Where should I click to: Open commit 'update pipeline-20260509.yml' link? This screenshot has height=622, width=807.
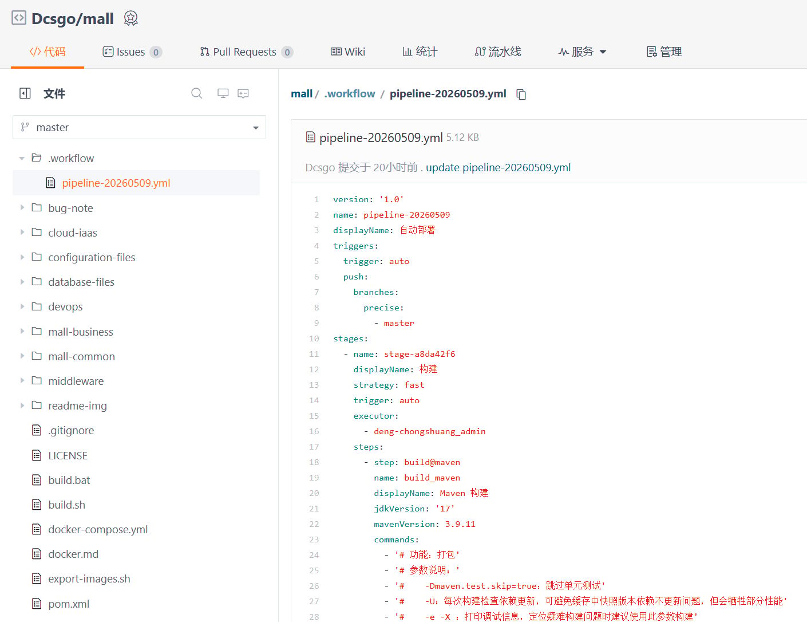point(498,167)
